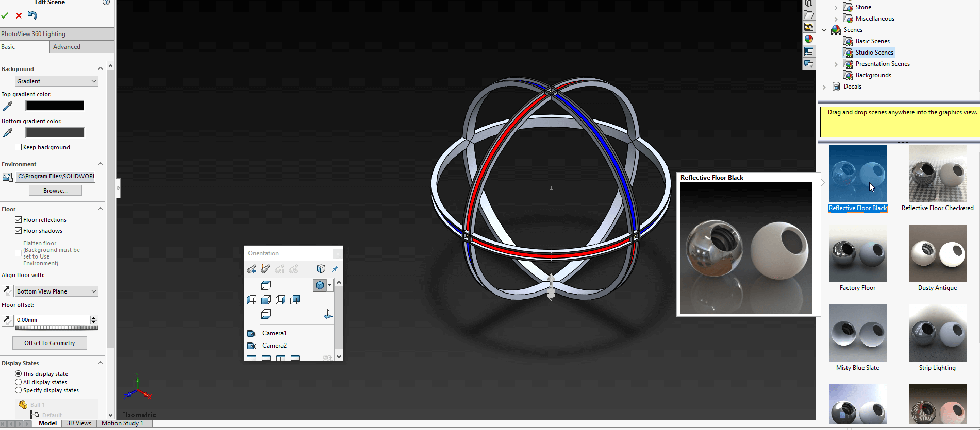
Task: Click the align floor direction icon
Action: click(7, 291)
